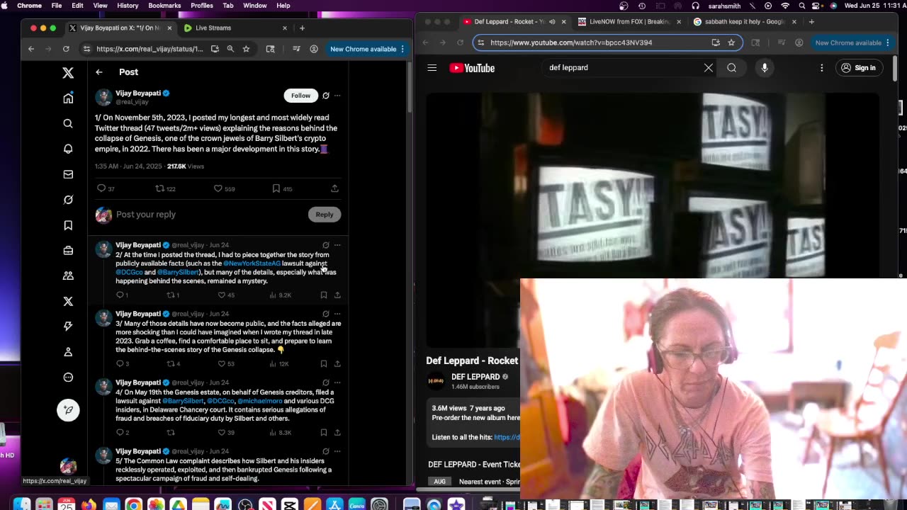Like the main post showing 559
This screenshot has width=907, height=510.
pyautogui.click(x=218, y=188)
